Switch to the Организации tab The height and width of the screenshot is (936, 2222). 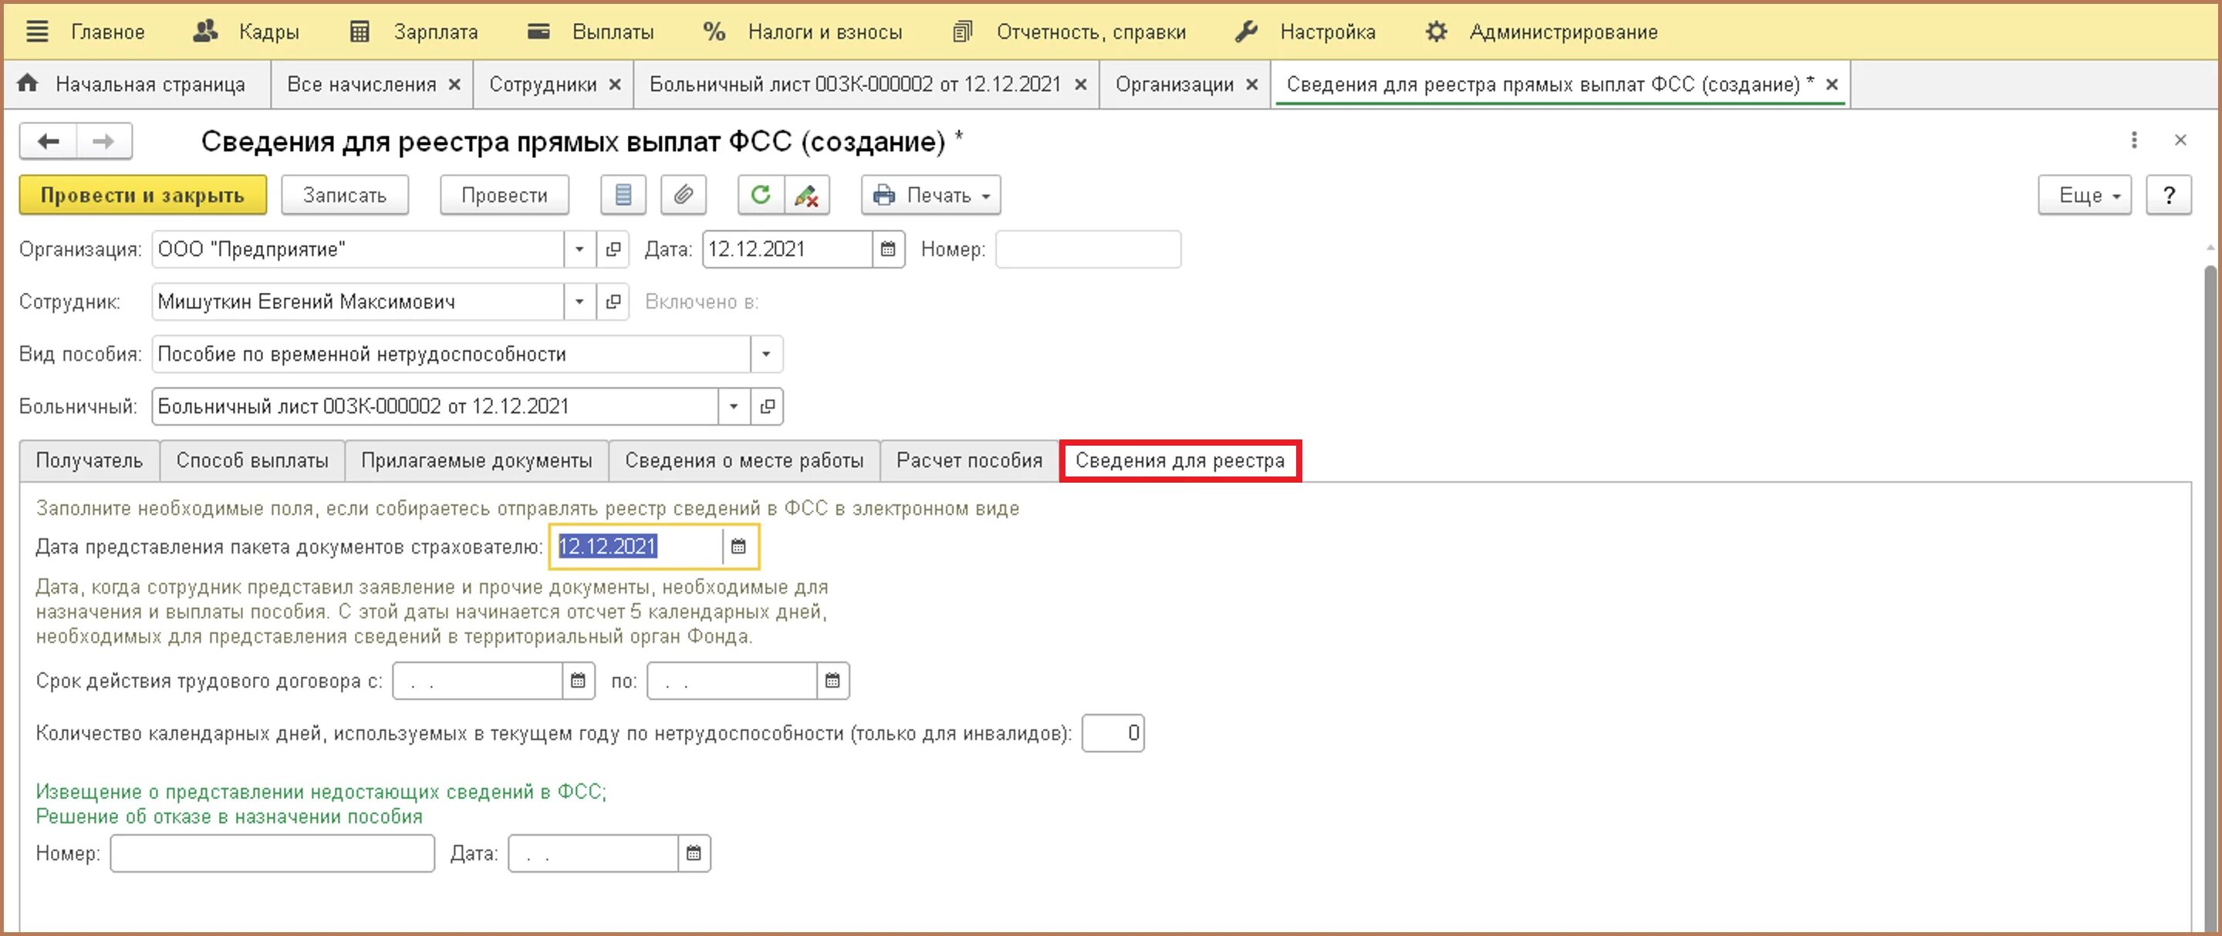(x=1174, y=85)
